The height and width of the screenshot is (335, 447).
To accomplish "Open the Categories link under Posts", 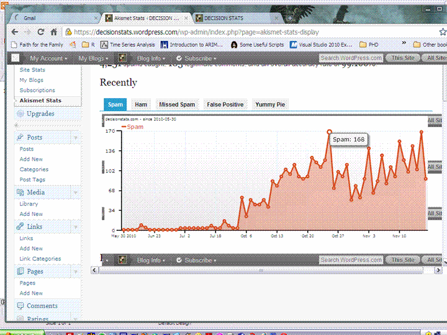I will click(x=34, y=169).
